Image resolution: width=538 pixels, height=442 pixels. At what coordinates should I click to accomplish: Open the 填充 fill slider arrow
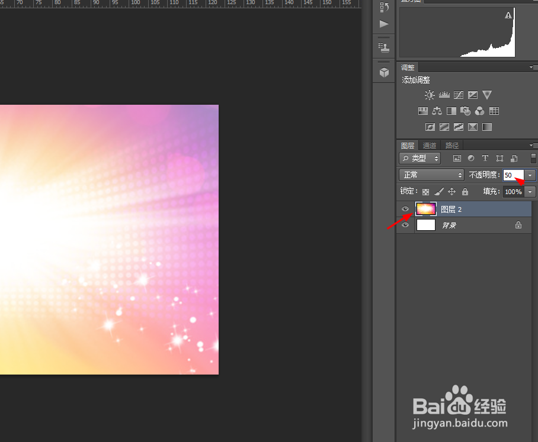(x=530, y=192)
